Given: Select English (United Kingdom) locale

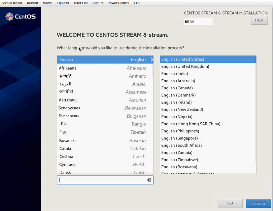Looking at the screenshot, I should 208,67.
